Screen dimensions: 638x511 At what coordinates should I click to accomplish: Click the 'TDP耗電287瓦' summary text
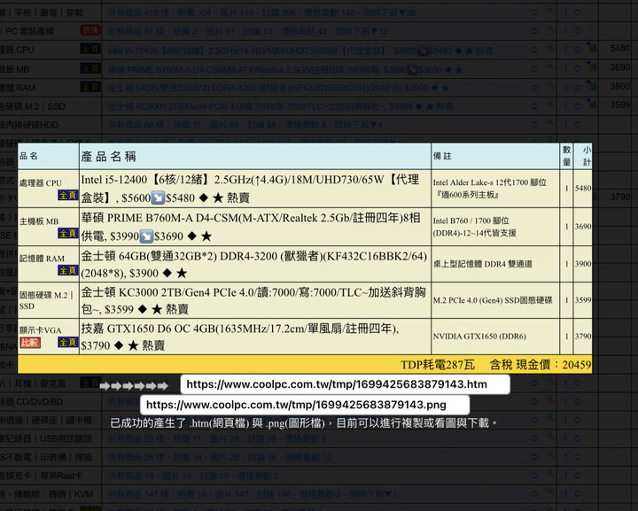[438, 365]
